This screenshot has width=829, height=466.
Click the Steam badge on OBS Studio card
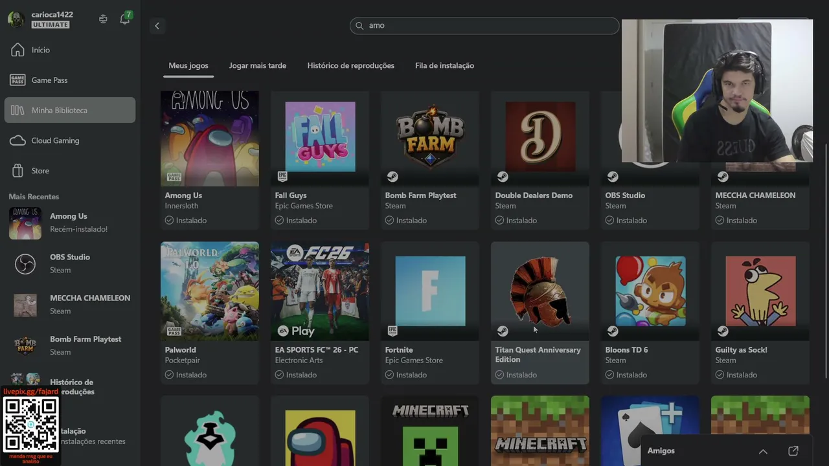613,177
